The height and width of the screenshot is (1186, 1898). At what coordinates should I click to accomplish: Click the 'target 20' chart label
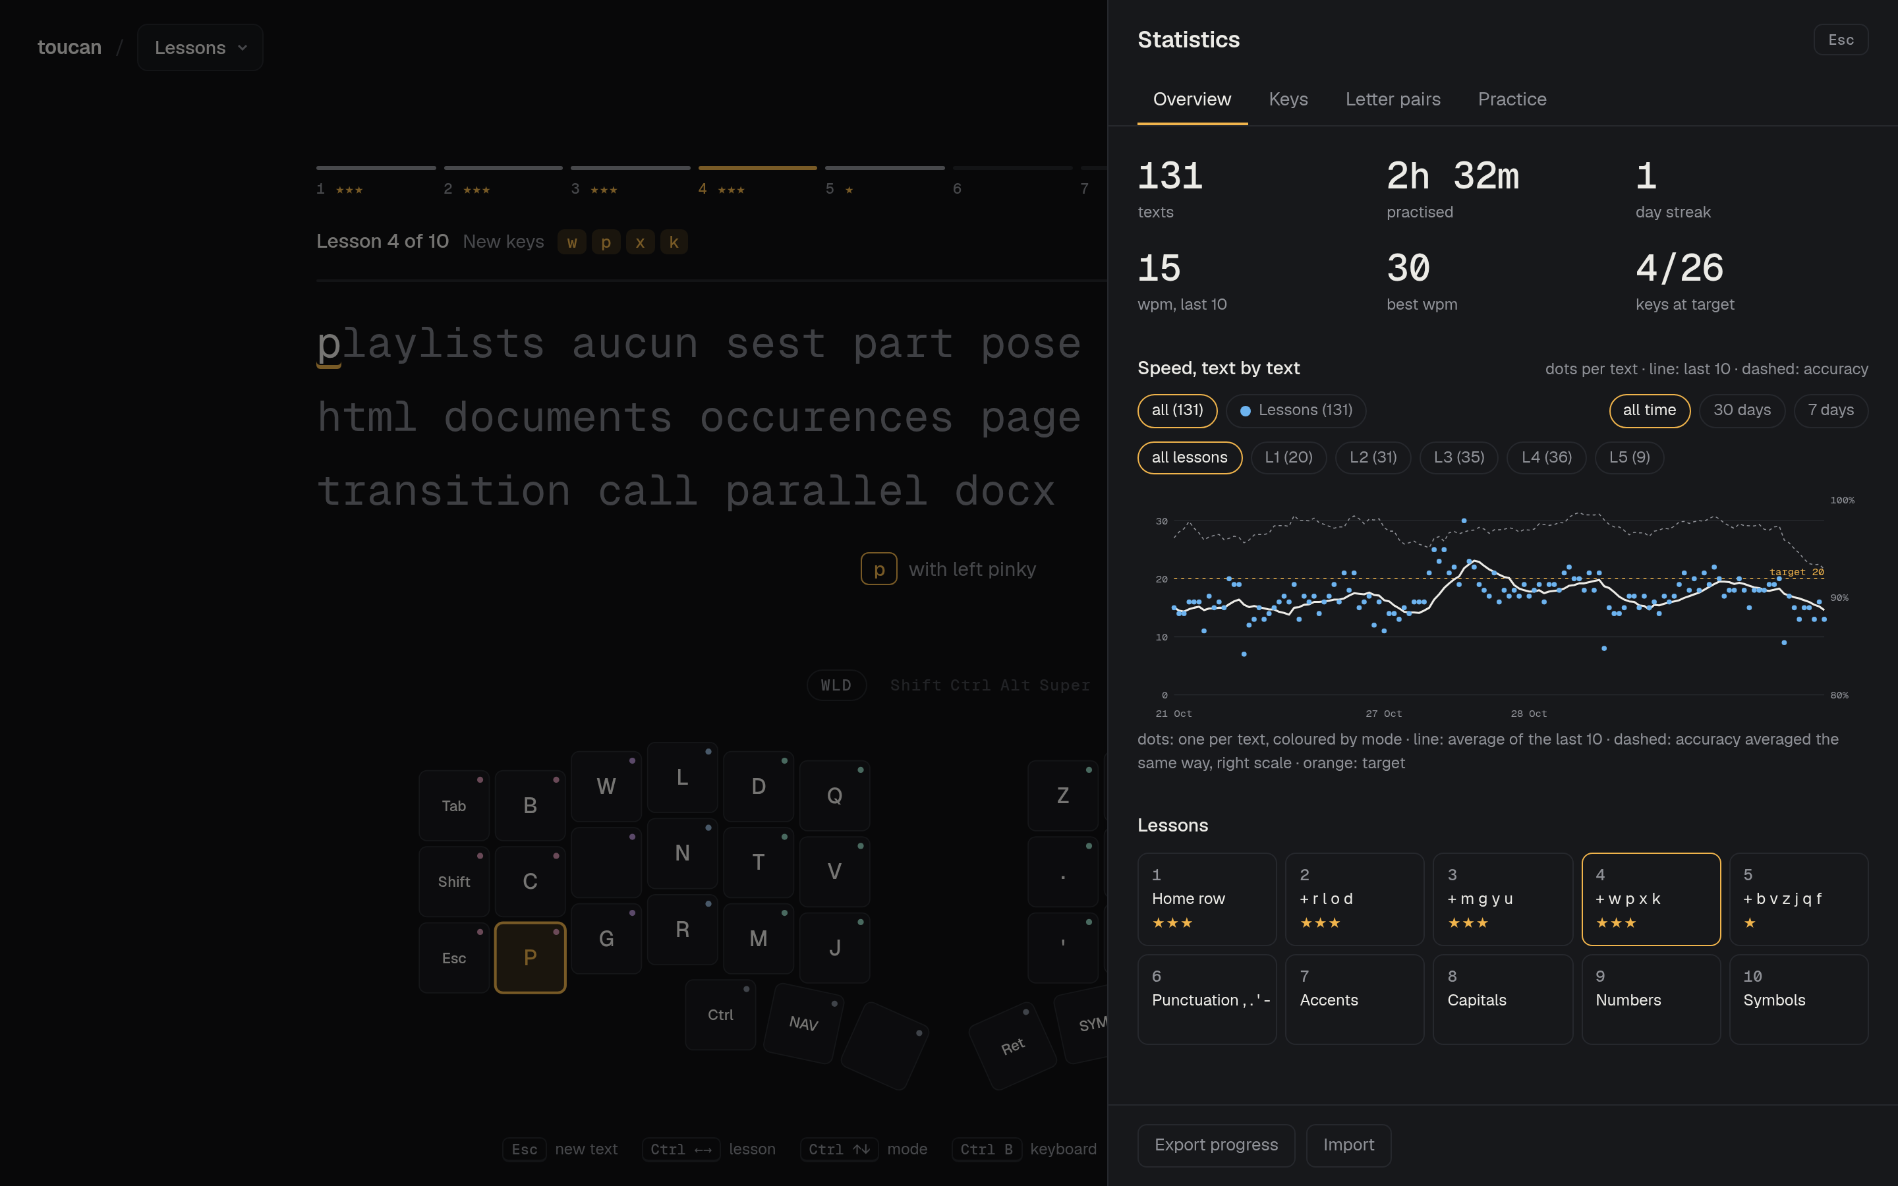pos(1796,572)
